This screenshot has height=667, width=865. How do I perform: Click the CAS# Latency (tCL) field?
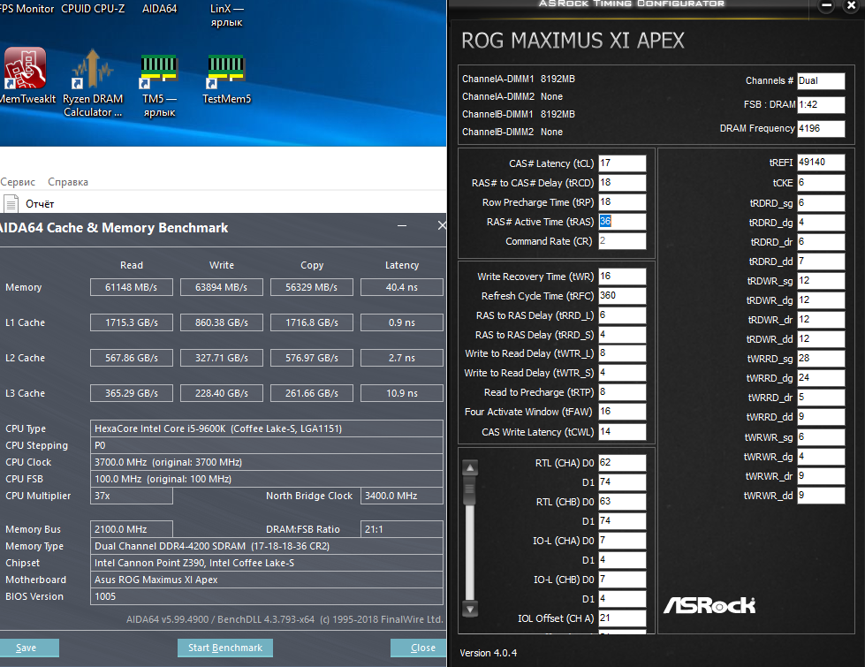tap(622, 163)
